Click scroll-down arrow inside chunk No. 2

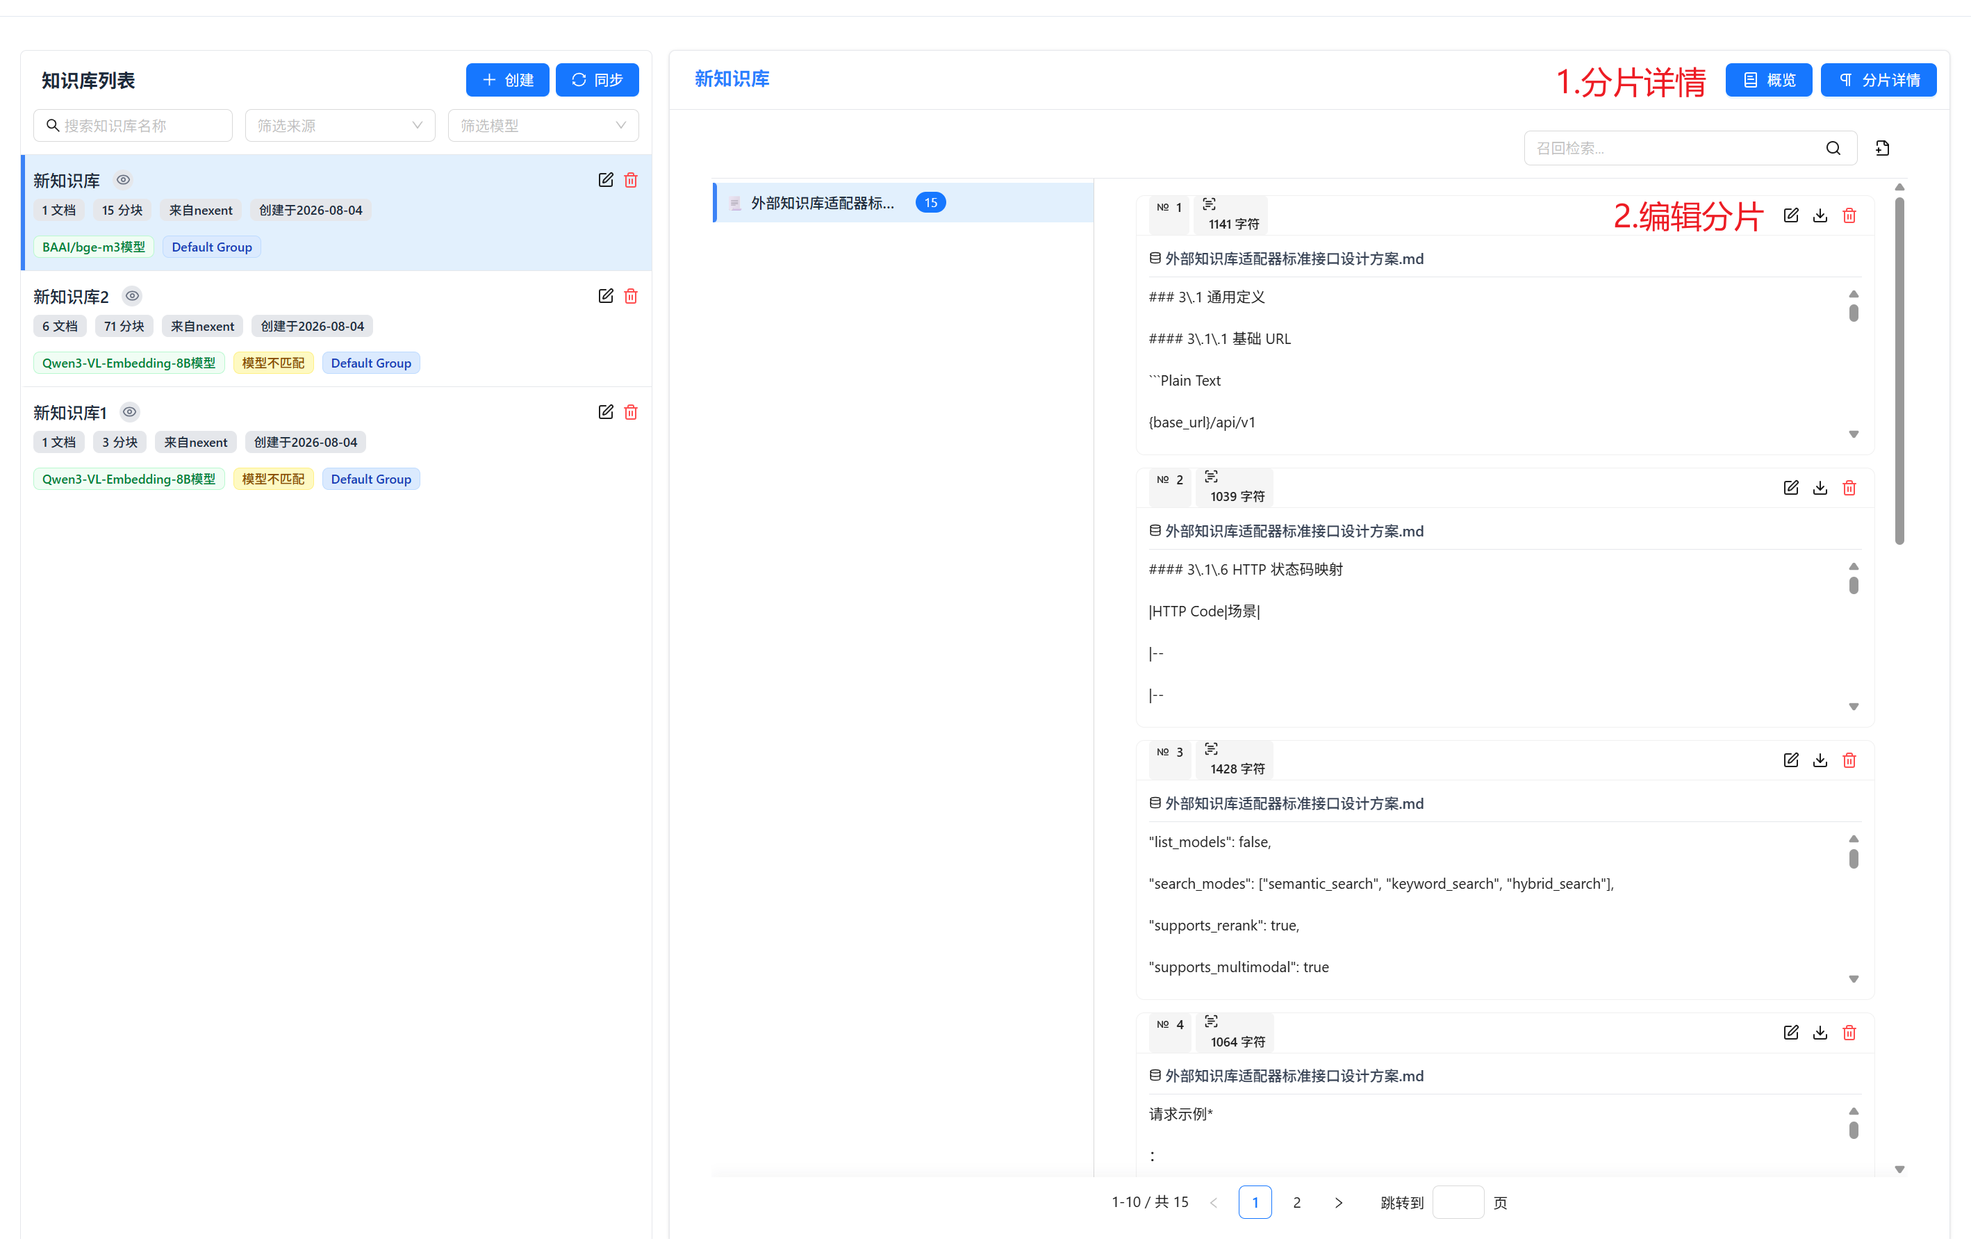click(1854, 707)
